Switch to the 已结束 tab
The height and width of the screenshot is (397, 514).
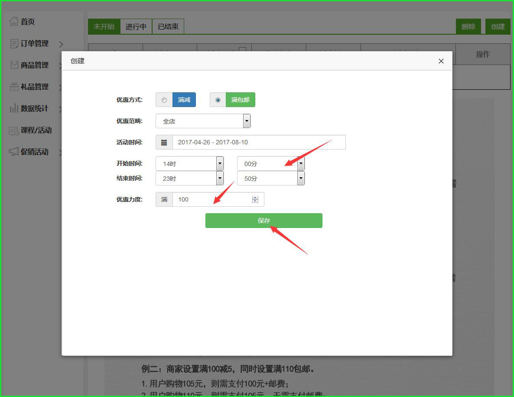click(x=168, y=26)
